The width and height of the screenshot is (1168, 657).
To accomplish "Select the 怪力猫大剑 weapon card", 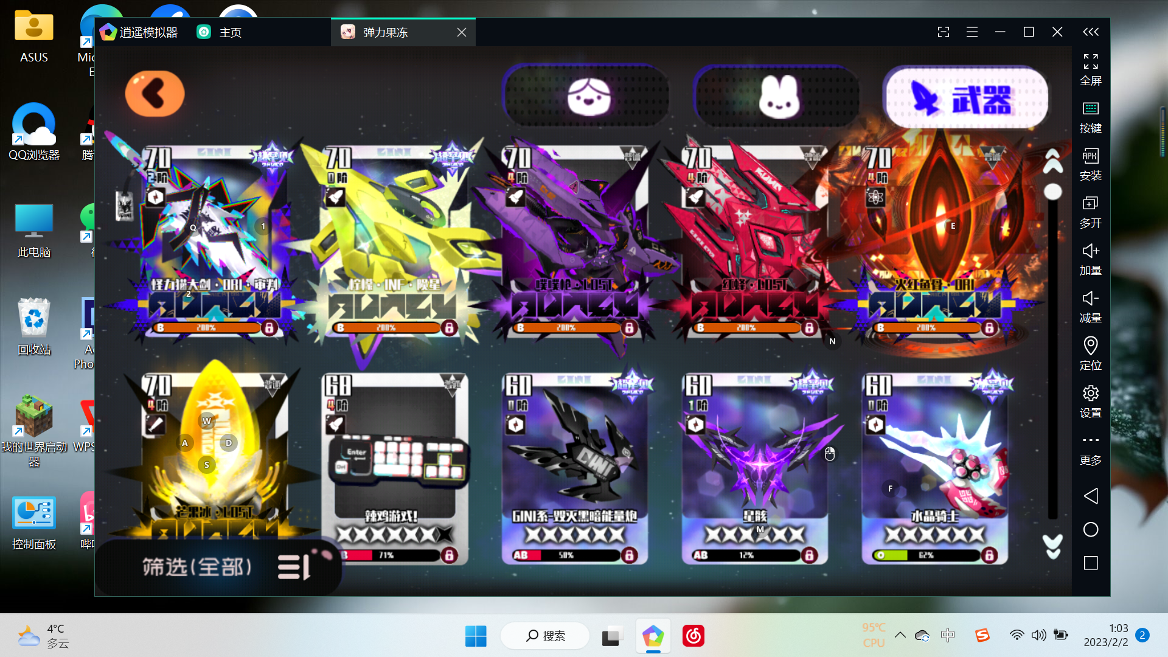I will pyautogui.click(x=213, y=242).
